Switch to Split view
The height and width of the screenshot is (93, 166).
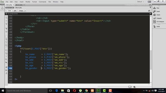(15, 11)
